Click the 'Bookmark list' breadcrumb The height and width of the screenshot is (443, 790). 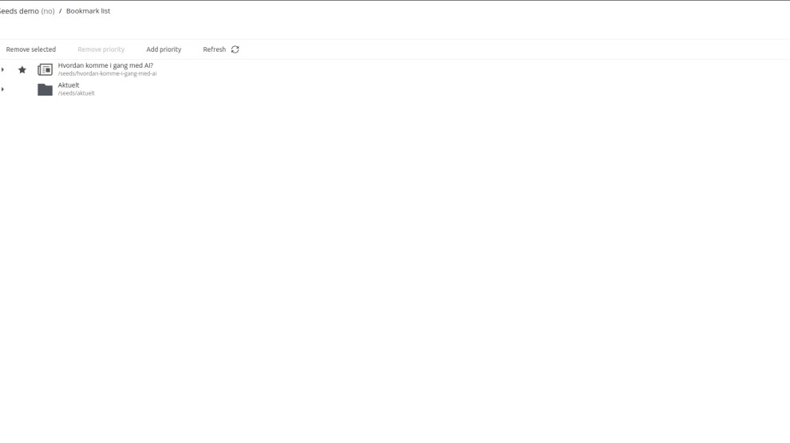coord(88,11)
